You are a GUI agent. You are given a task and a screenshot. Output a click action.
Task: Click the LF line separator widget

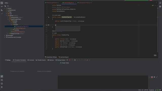[x=142, y=90]
